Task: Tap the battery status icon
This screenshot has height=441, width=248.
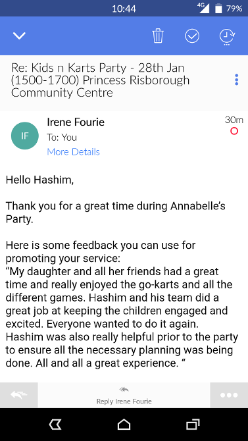Action: click(x=218, y=8)
